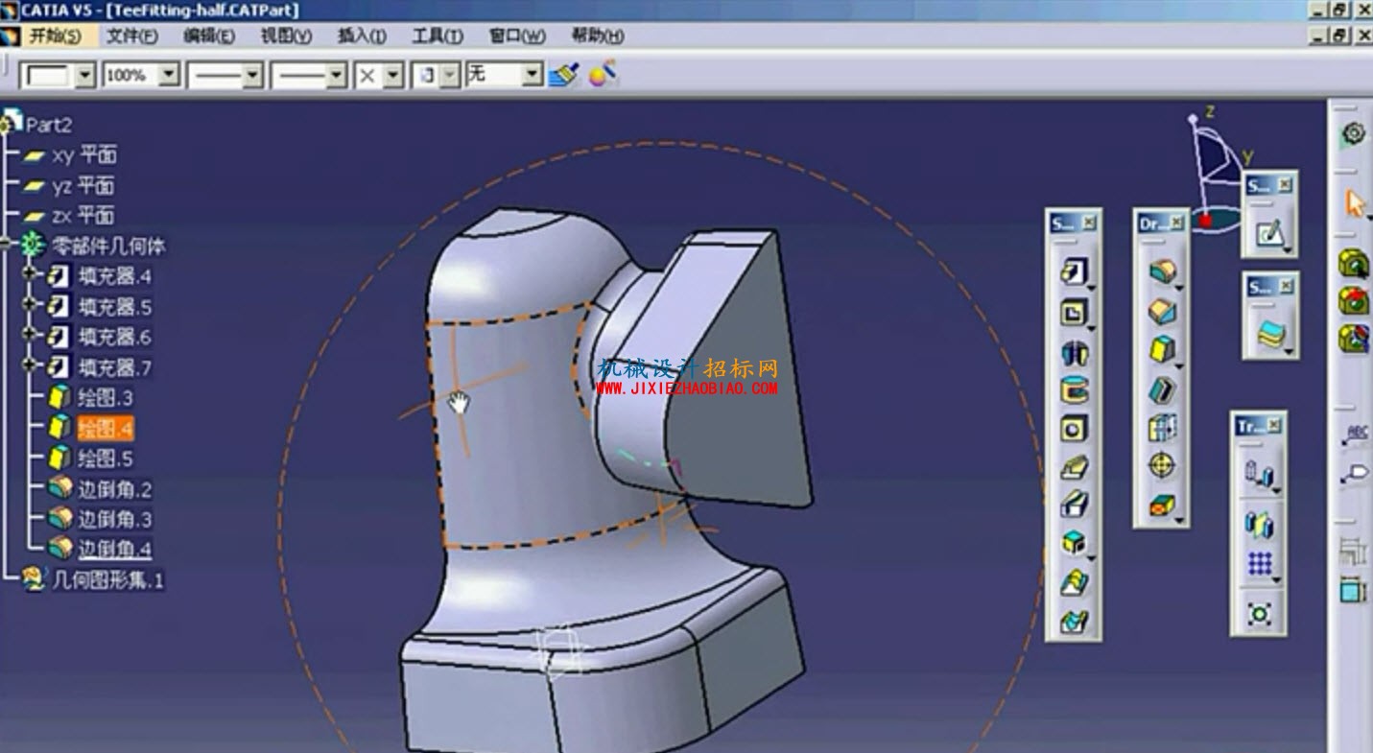Expand the 填充器.5 tree node
Viewport: 1373px width, 753px height.
[x=31, y=306]
